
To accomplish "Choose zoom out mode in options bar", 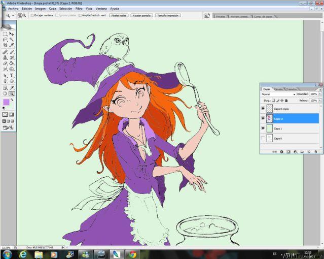I will [x=24, y=15].
